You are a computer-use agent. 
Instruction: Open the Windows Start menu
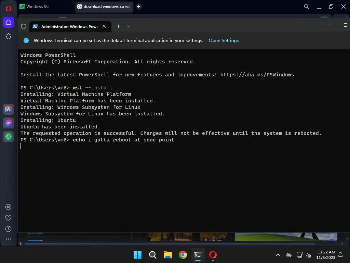pos(137,255)
